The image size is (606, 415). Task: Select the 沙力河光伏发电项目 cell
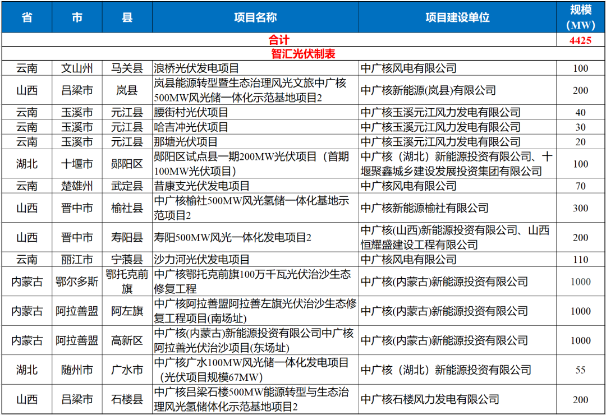pos(255,259)
